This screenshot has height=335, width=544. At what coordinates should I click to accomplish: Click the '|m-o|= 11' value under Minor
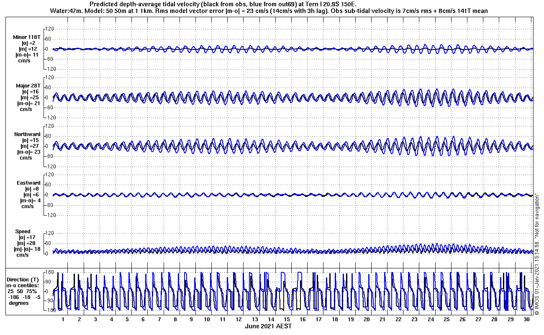(x=28, y=55)
